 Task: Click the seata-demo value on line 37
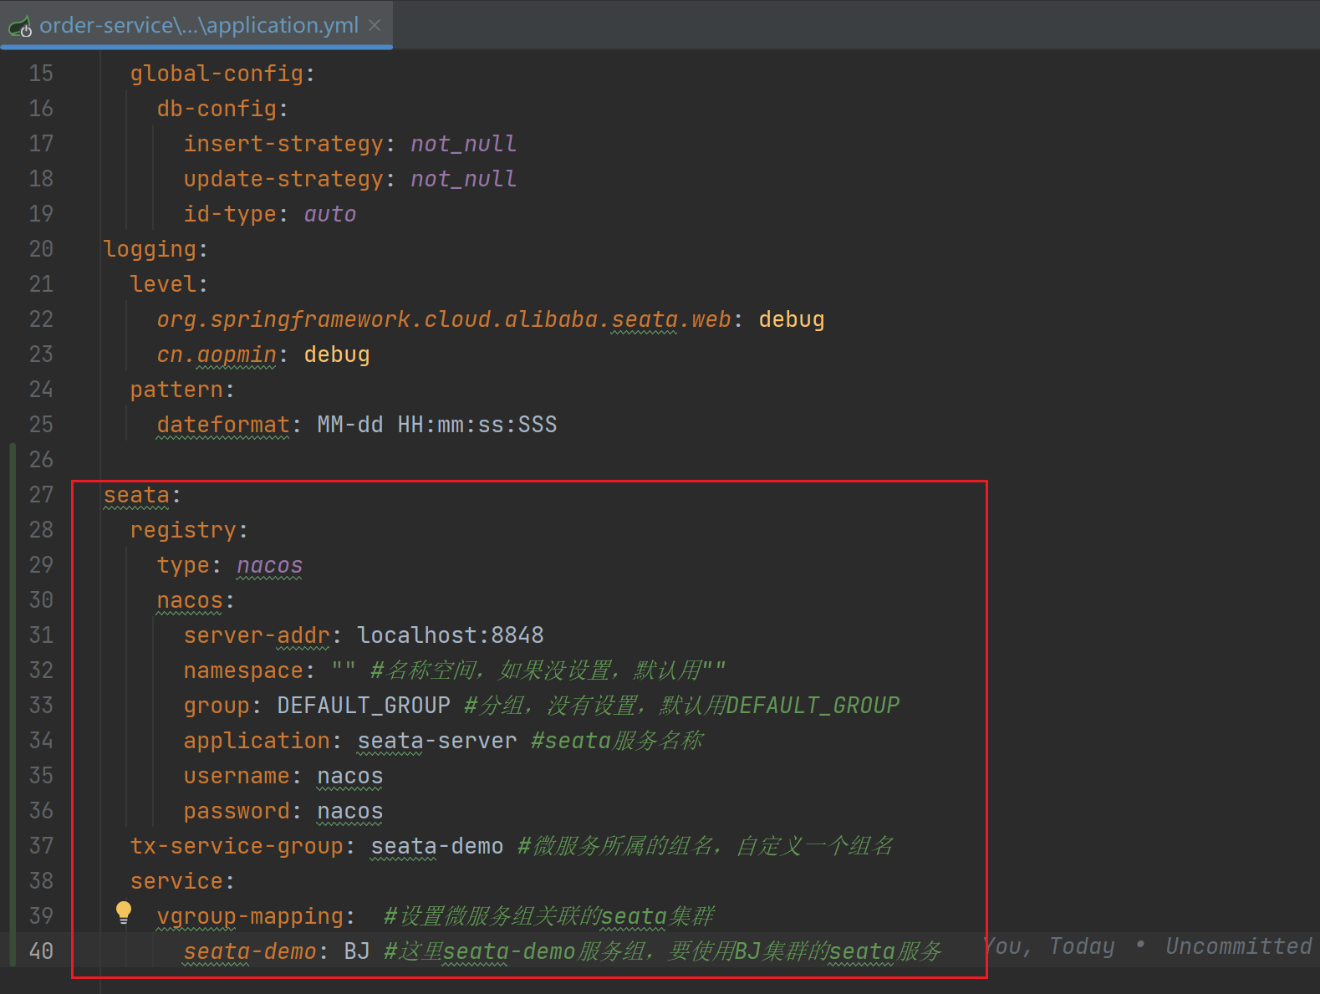[437, 846]
